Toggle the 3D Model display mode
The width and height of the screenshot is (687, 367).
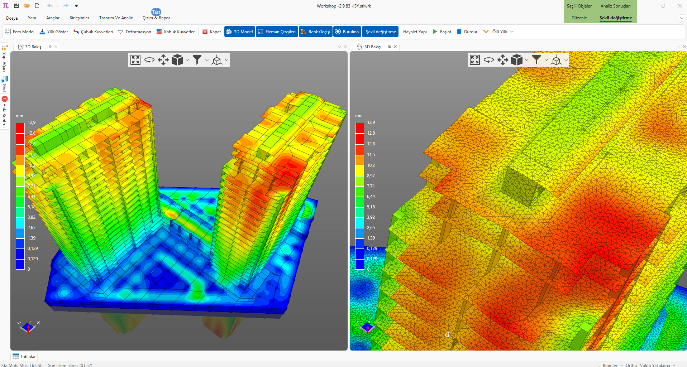point(239,32)
